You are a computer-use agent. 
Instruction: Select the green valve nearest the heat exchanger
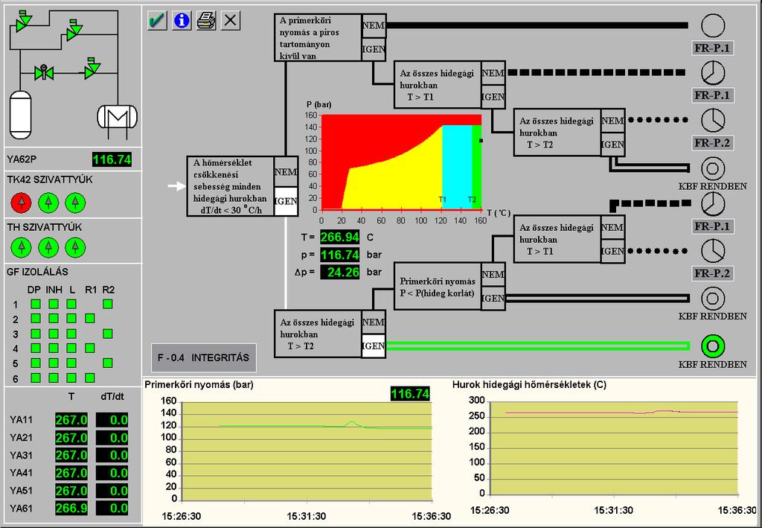(x=92, y=69)
